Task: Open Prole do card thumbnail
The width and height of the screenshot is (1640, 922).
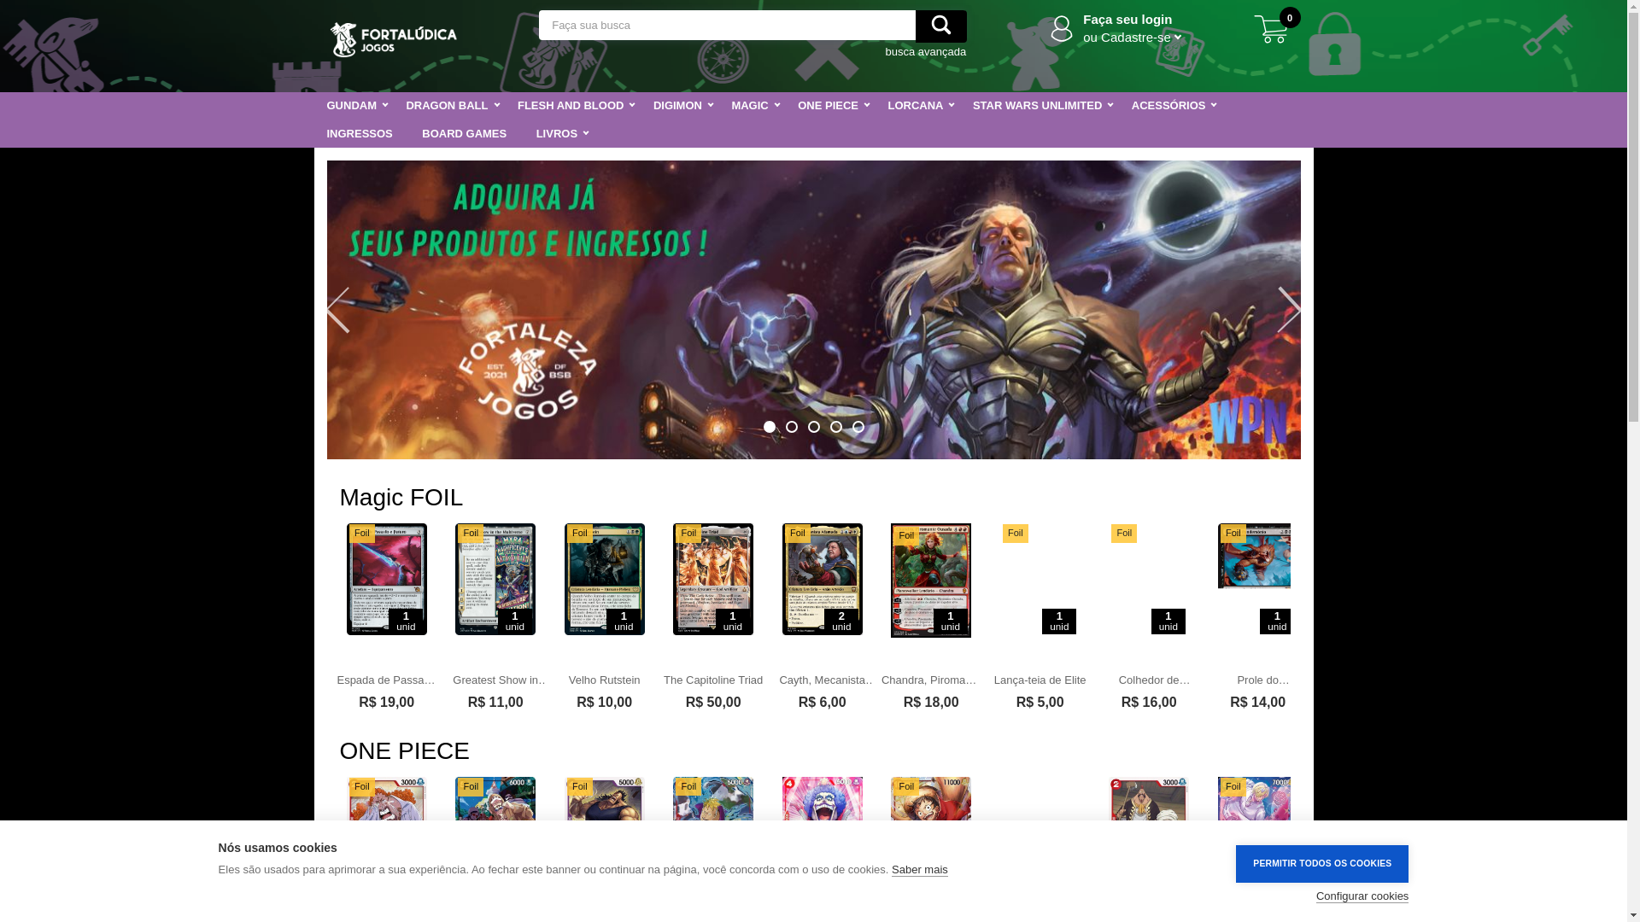Action: coord(1254,557)
